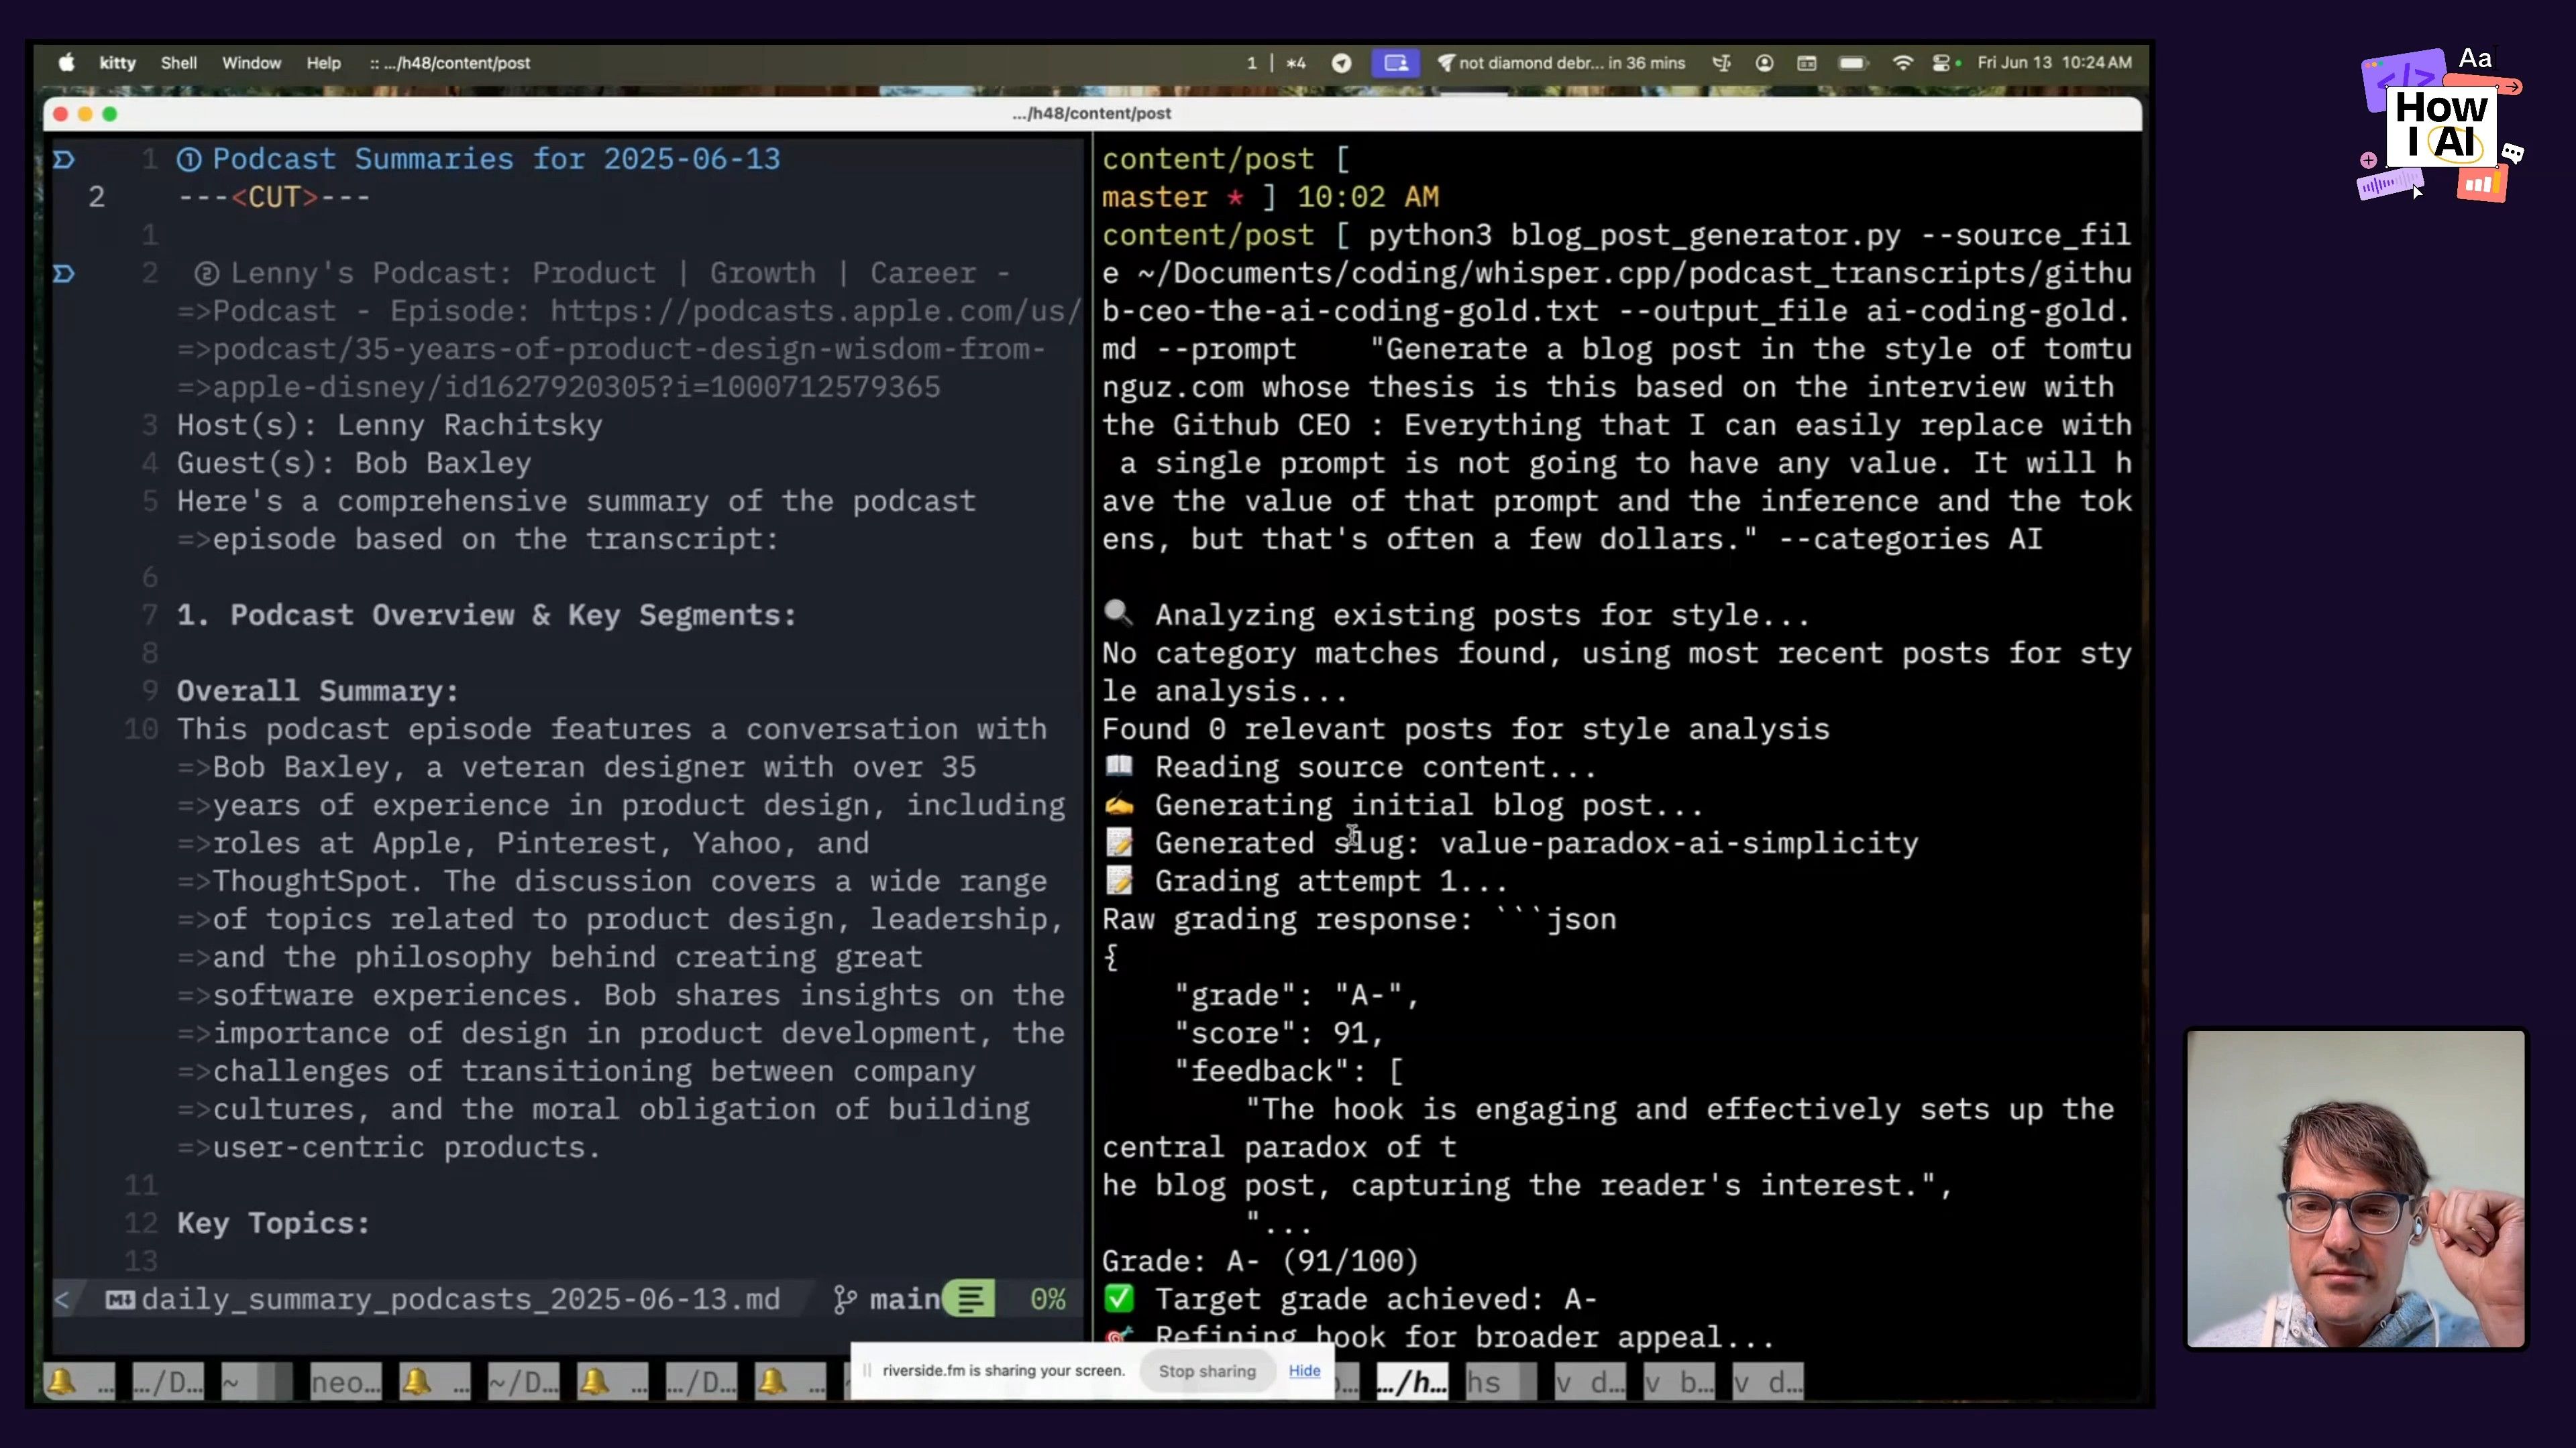Open the Wi-Fi menu
This screenshot has height=1448, width=2576.
click(1903, 63)
